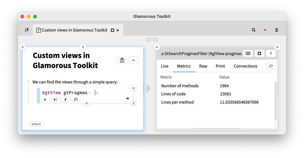Click the large gray triangle between the panes

[149, 88]
